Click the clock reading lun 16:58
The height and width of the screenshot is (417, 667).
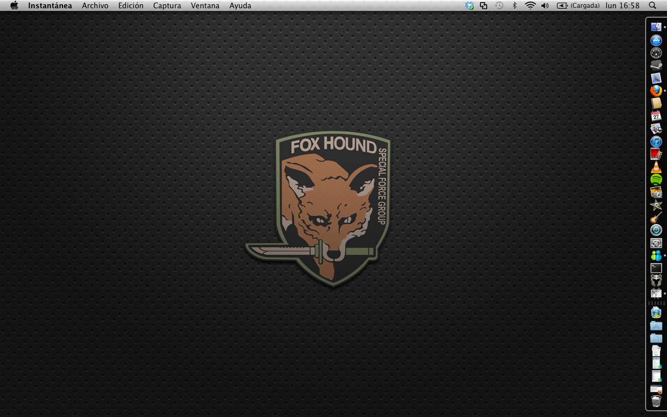622,6
